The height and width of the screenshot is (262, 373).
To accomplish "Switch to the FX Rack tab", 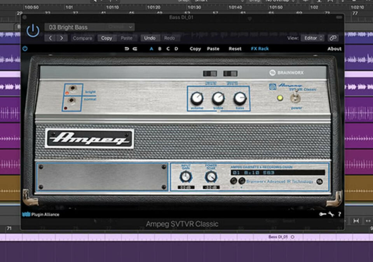I will tap(259, 49).
